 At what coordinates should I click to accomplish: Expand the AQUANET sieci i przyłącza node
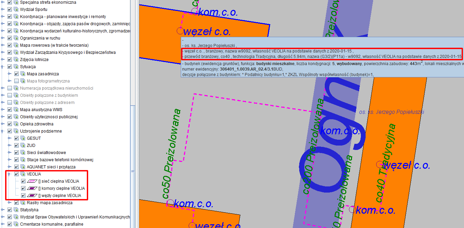(9, 167)
